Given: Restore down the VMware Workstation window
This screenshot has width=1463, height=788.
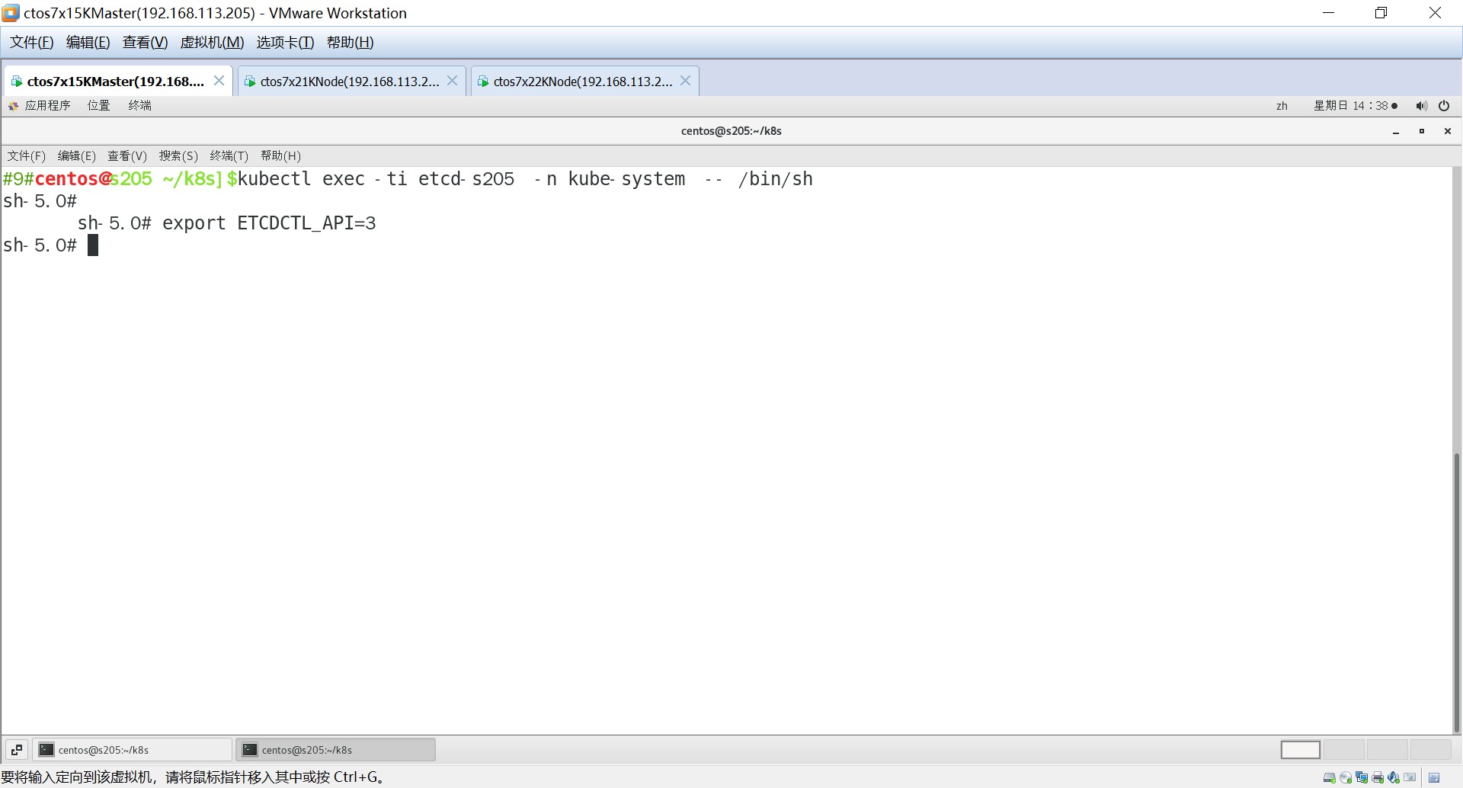Looking at the screenshot, I should (x=1381, y=13).
